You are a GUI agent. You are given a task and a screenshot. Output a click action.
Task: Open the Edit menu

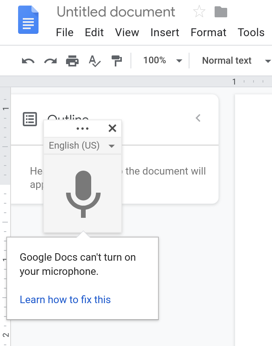(94, 33)
